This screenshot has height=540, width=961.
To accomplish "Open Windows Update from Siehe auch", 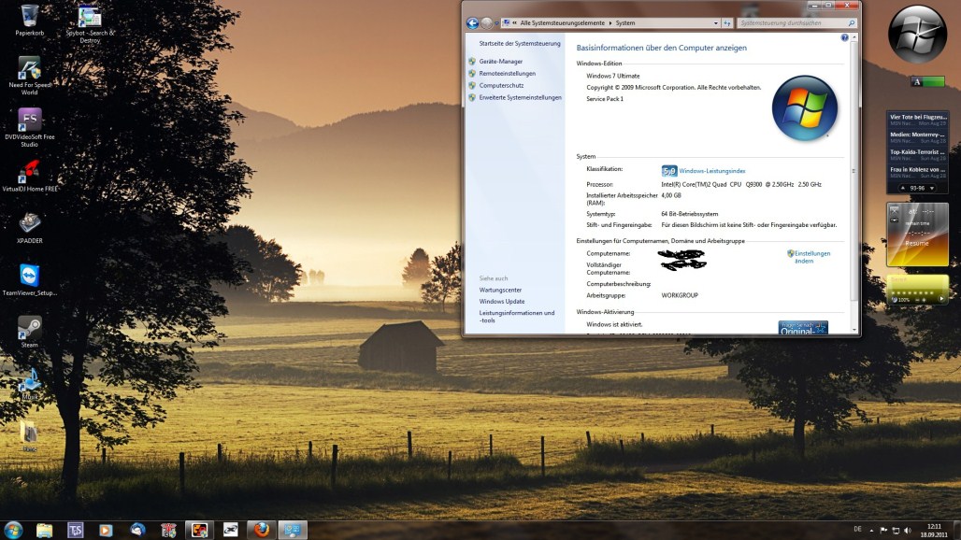I will pyautogui.click(x=501, y=302).
